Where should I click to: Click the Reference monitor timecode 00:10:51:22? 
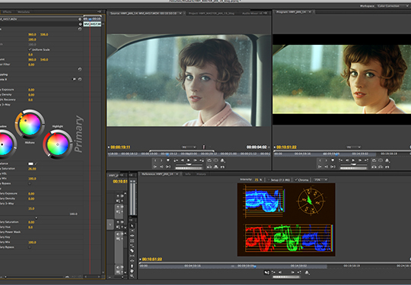(x=152, y=259)
